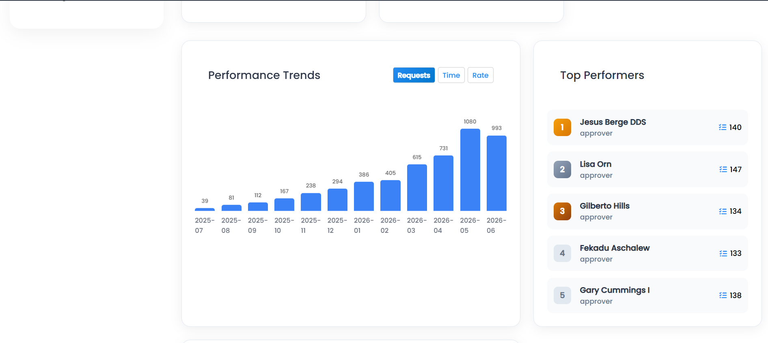Viewport: 768px width, 343px height.
Task: Select the 2025-11 bar
Action: [311, 202]
